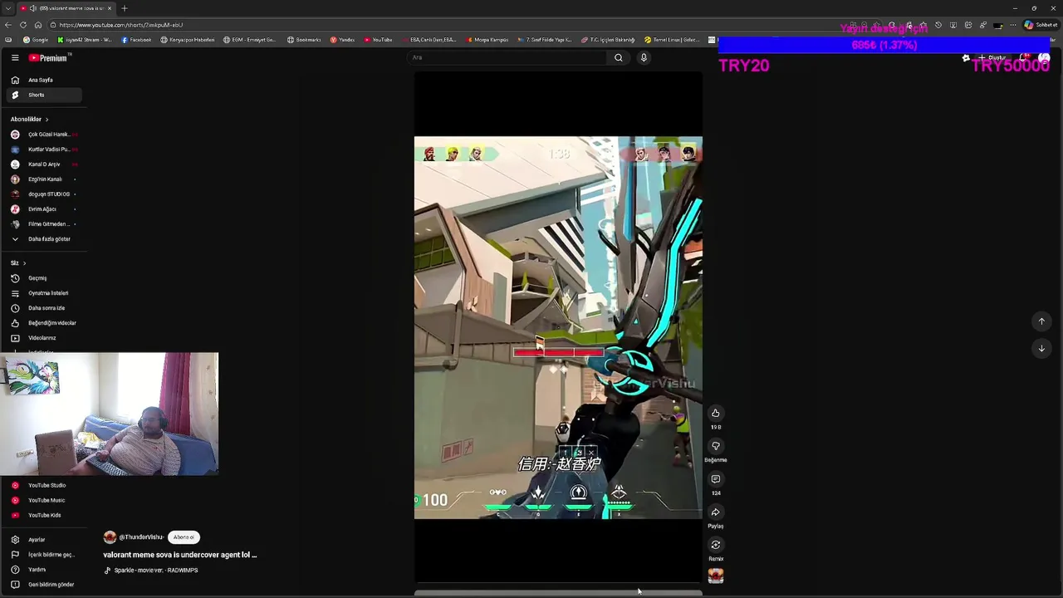Screen dimensions: 1063x598
Task: Click the YouTube search field
Action: click(507, 57)
